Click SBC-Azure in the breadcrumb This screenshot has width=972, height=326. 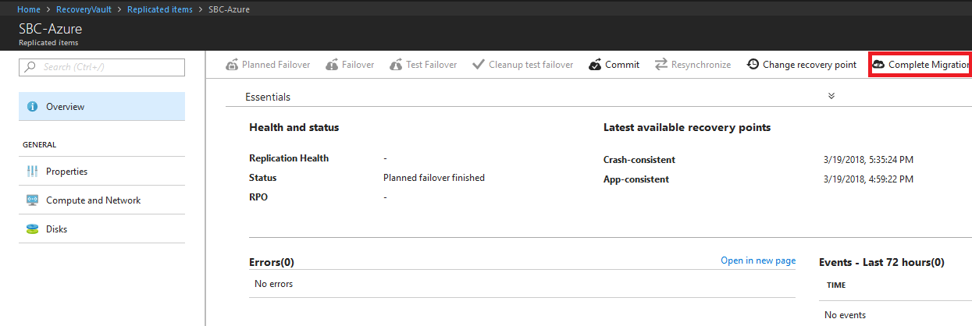coord(230,9)
